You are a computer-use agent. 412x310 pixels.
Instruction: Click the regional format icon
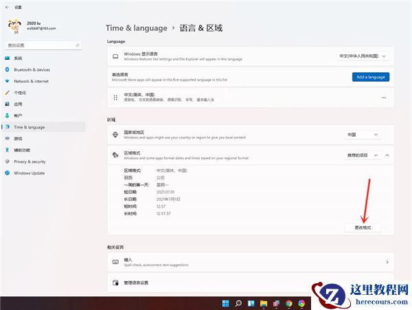click(x=115, y=155)
